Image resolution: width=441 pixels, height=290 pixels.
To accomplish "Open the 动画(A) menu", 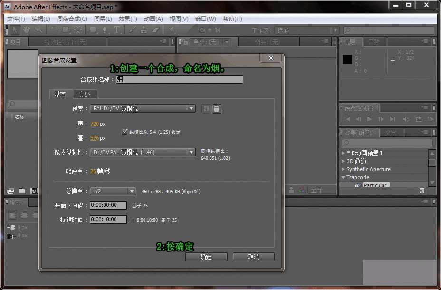I will click(x=153, y=19).
